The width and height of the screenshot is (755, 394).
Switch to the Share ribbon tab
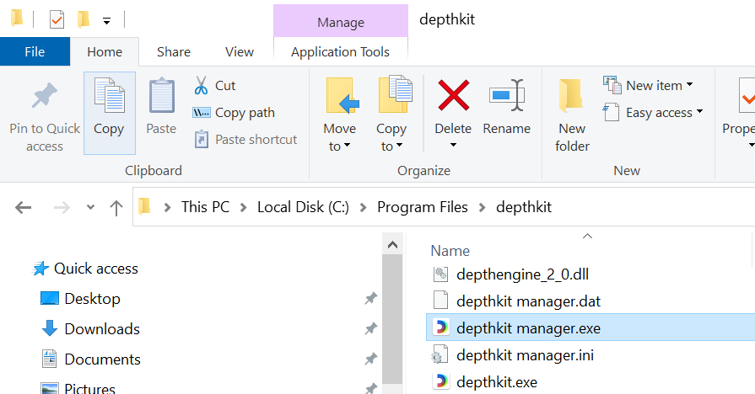click(x=173, y=51)
